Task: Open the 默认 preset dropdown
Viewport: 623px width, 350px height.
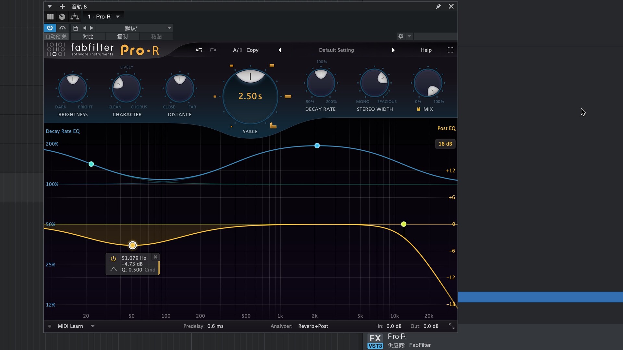Action: [x=169, y=28]
